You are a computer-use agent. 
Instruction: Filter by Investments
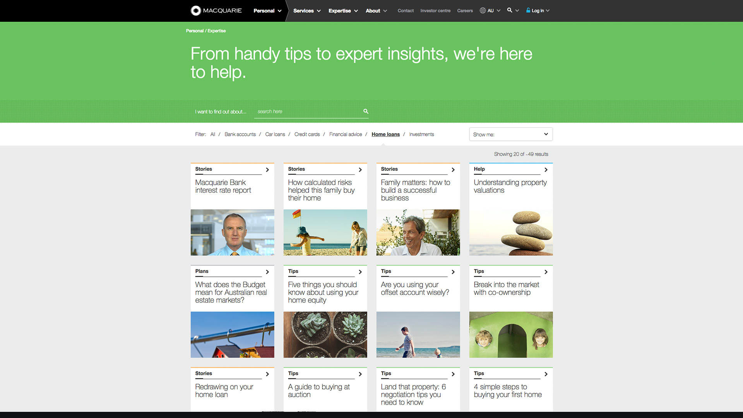click(421, 134)
